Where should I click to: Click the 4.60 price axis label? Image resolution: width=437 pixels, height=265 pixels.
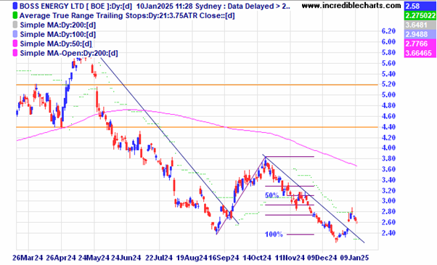point(388,116)
